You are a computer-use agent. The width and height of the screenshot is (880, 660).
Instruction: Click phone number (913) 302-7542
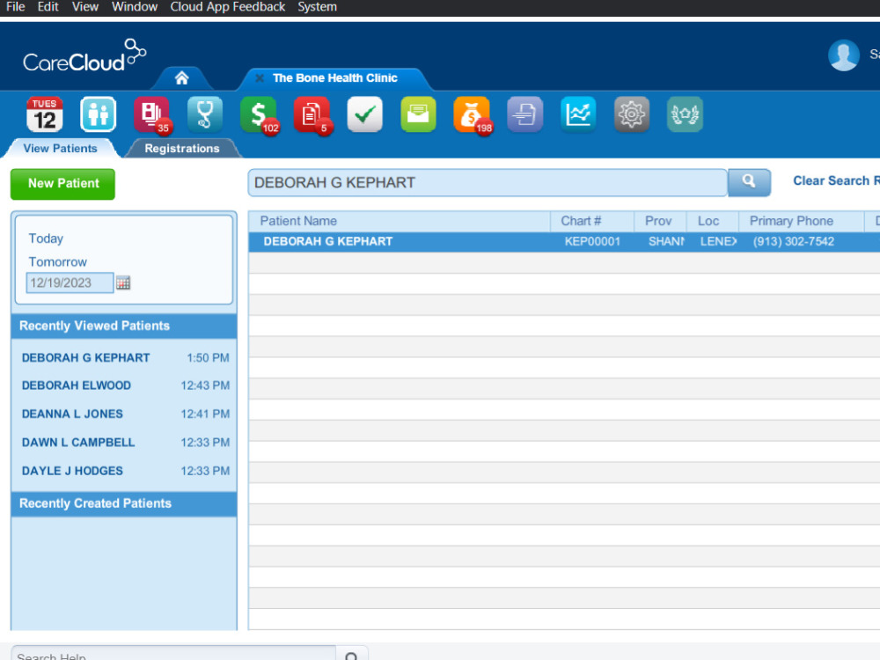(x=793, y=241)
